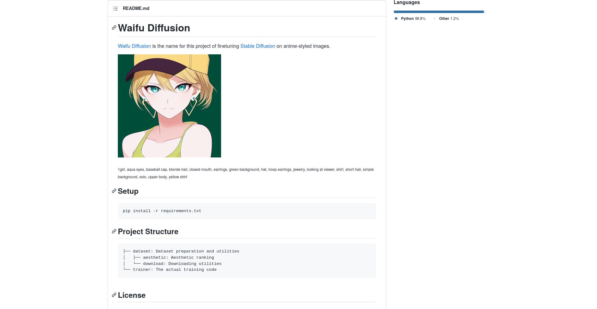Screen dimensions: 597x309
Task: Click the image caption starting '1girl, aqua eyes'
Action: click(246, 173)
